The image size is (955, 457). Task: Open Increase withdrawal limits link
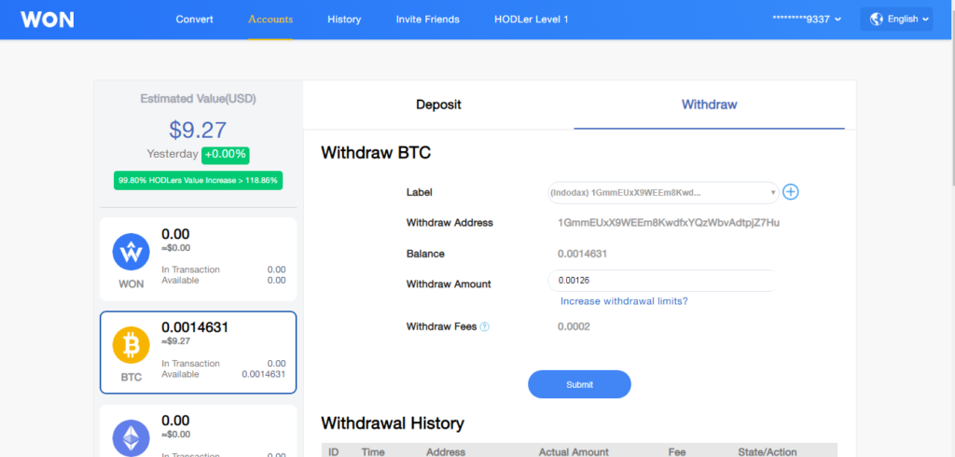[624, 301]
